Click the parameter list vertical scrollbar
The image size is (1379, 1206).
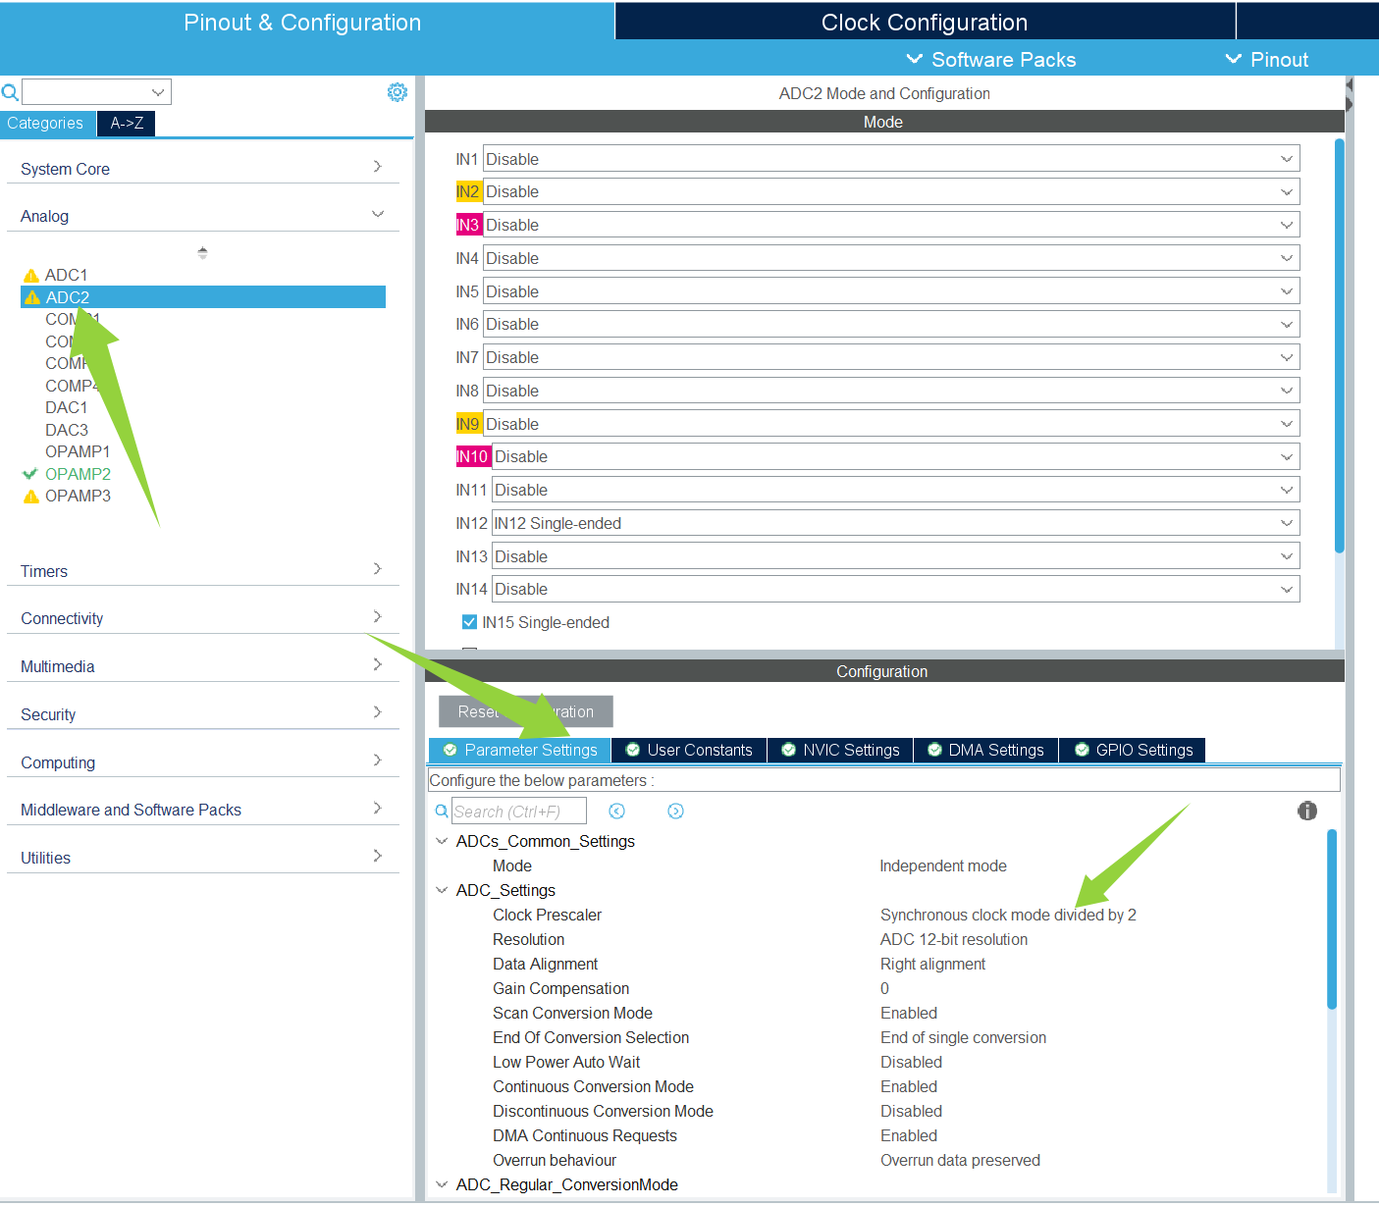coord(1332,918)
